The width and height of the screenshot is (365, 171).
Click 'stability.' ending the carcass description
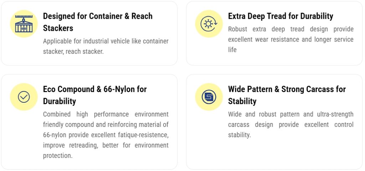(x=240, y=135)
